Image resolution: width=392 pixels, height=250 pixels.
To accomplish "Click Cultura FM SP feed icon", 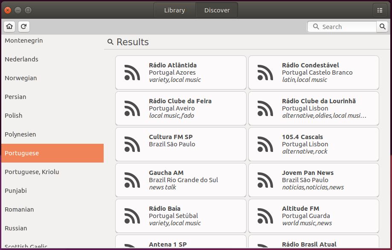I will [132, 144].
